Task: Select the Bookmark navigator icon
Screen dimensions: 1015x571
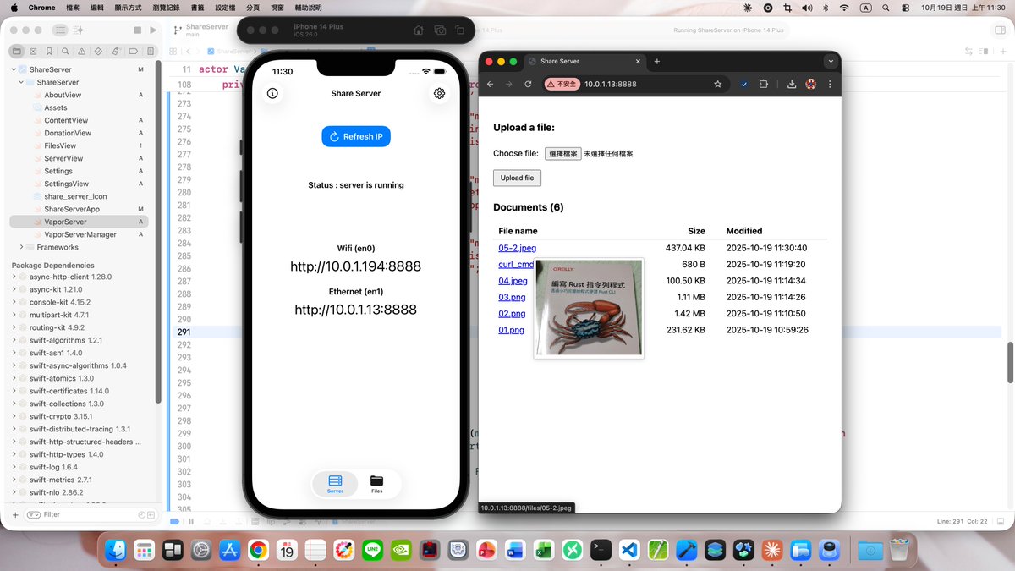Action: point(49,52)
